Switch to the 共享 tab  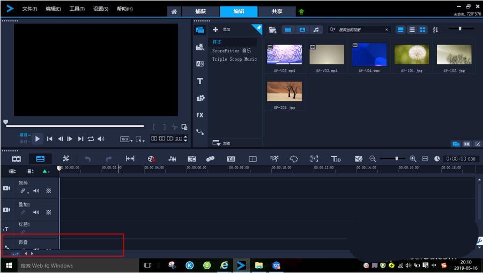[277, 11]
